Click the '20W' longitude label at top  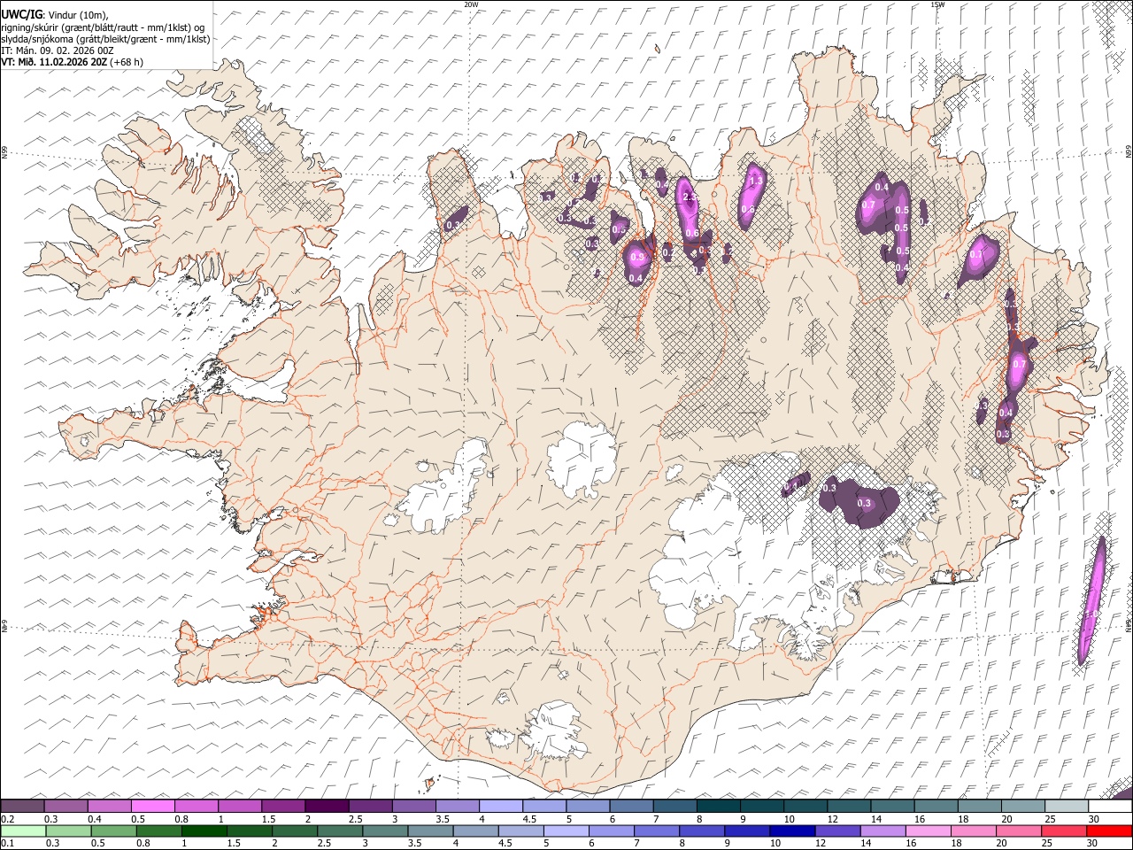(471, 4)
